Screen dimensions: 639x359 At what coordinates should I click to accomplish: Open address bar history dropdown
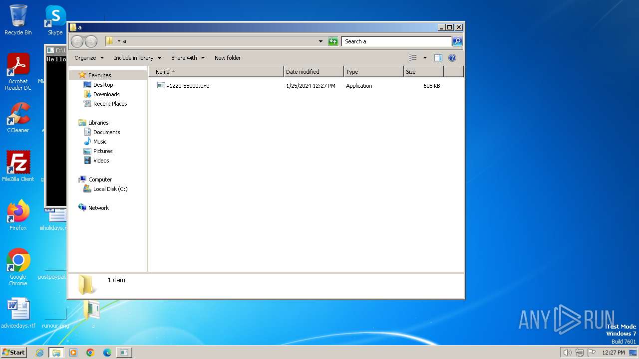[320, 41]
